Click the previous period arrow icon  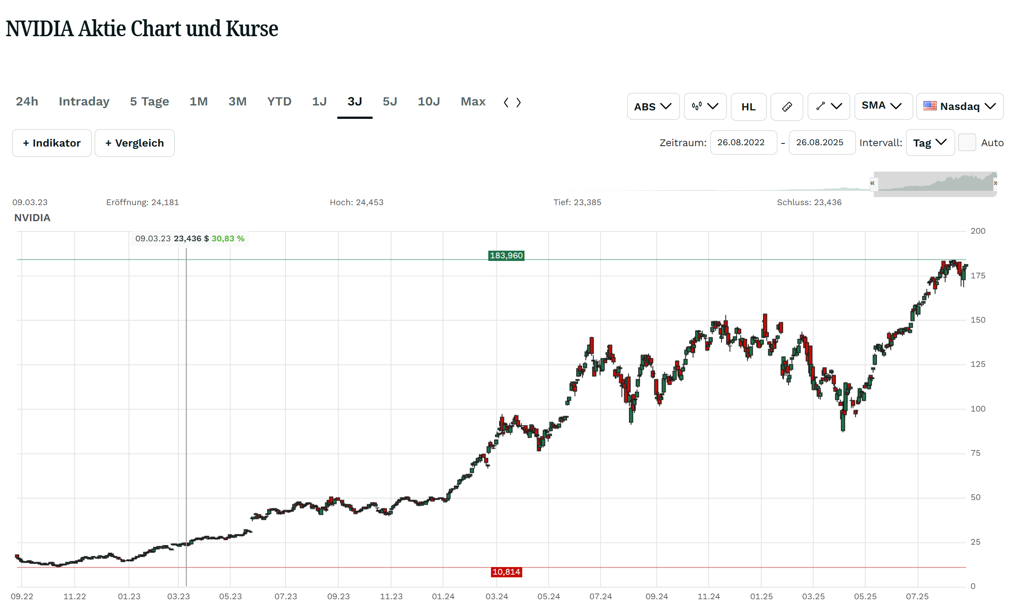pyautogui.click(x=506, y=102)
